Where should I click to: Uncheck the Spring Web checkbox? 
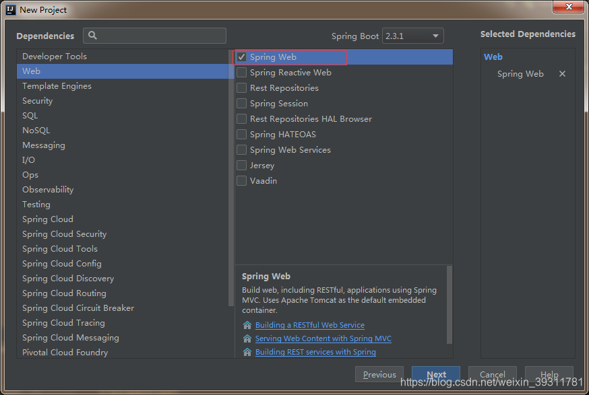click(x=241, y=57)
